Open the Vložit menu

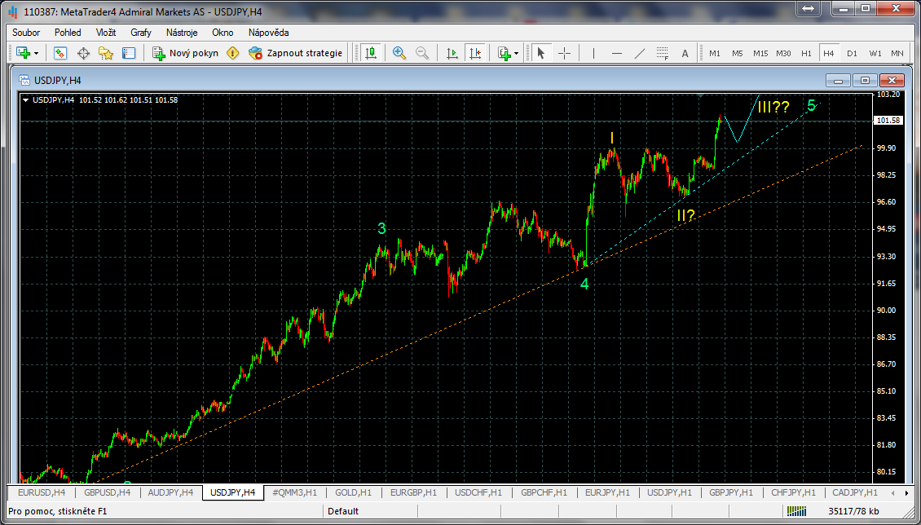(x=106, y=33)
